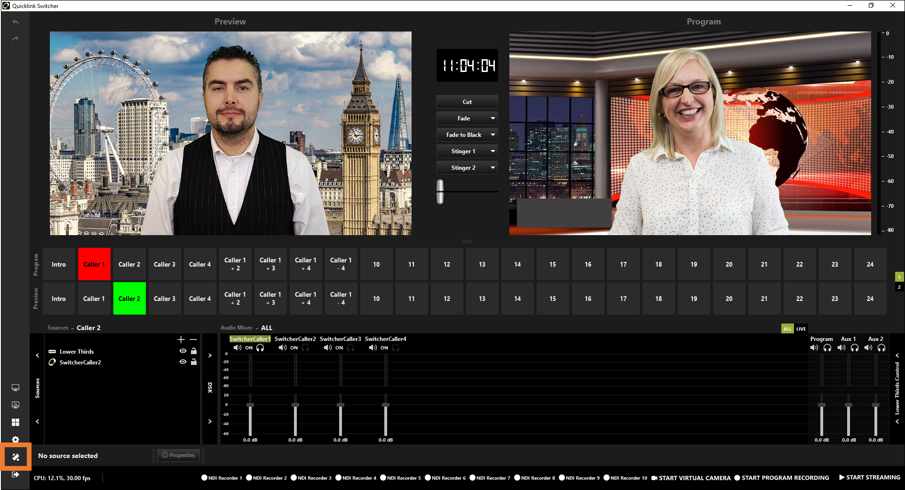Mute the Program output speaker icon
Viewport: 905px width, 490px height.
(x=814, y=348)
